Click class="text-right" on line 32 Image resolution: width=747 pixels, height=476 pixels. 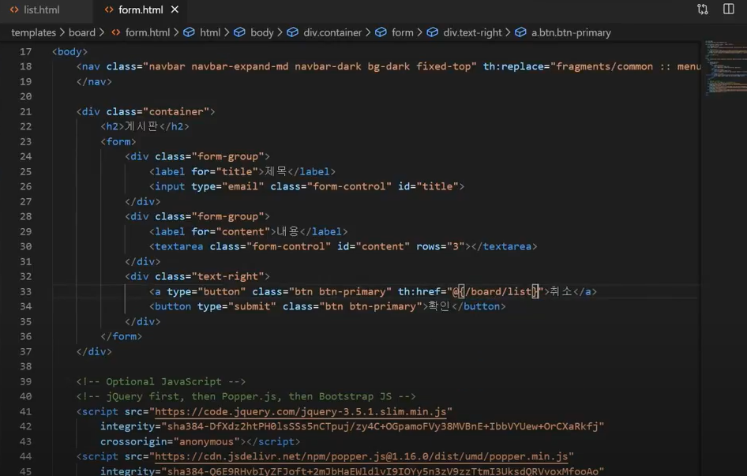coord(209,276)
